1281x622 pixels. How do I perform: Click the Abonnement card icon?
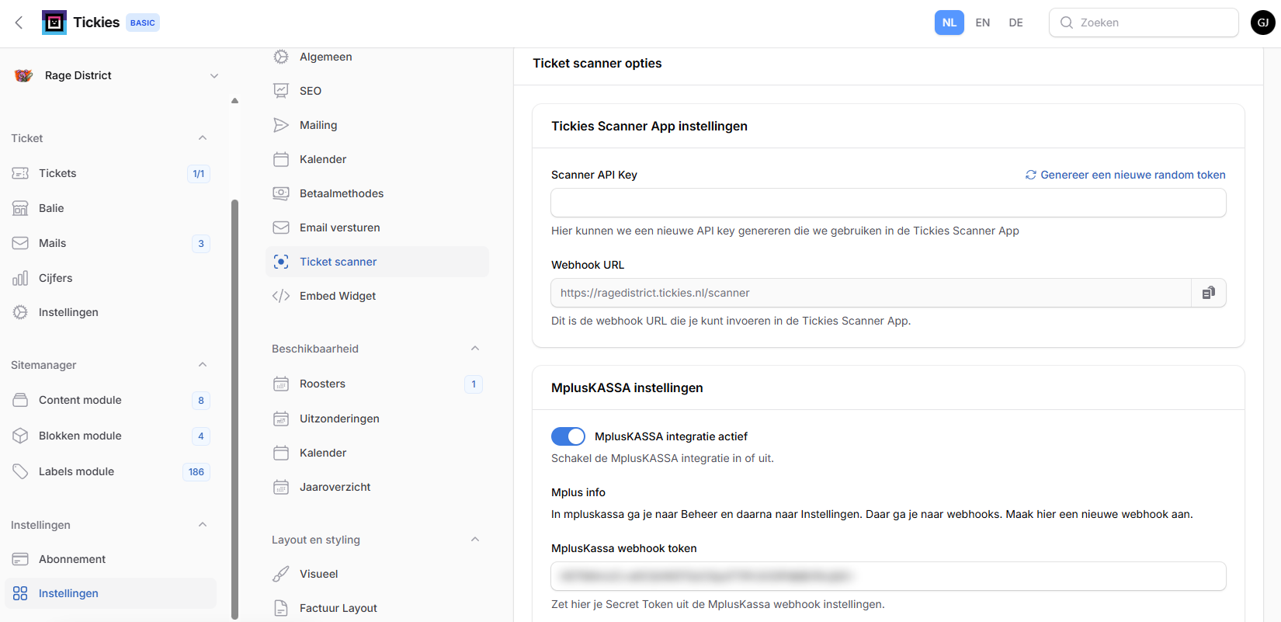[x=20, y=559]
